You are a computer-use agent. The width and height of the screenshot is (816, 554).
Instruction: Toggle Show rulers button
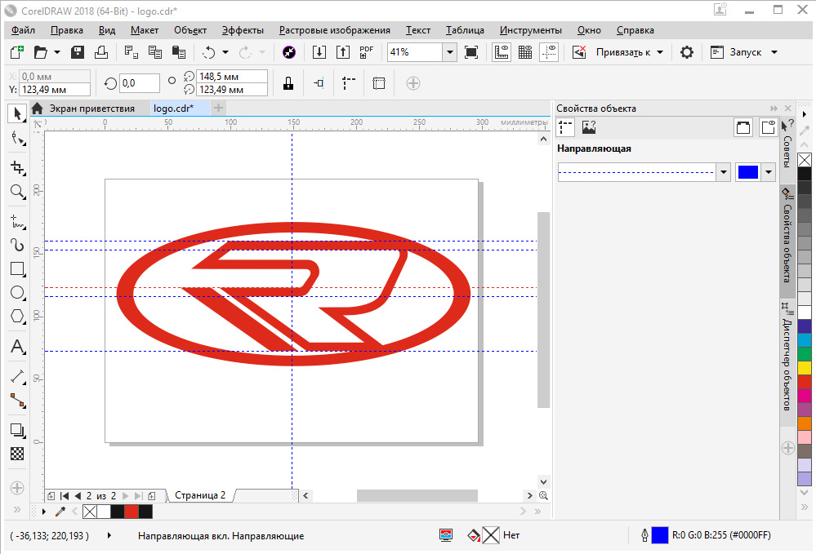[x=502, y=52]
